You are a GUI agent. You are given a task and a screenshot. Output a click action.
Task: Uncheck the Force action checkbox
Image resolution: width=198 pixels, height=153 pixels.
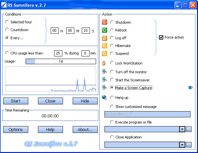(x=161, y=37)
